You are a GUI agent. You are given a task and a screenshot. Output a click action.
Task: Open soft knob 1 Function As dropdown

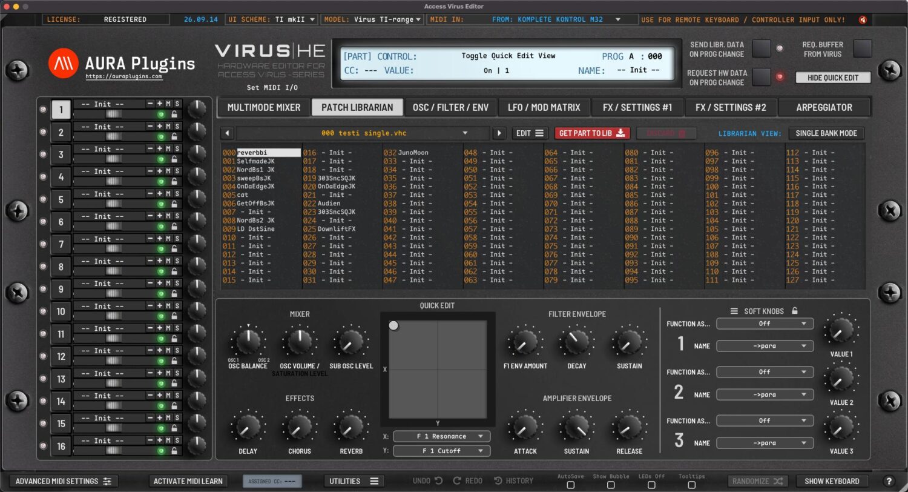tap(765, 324)
